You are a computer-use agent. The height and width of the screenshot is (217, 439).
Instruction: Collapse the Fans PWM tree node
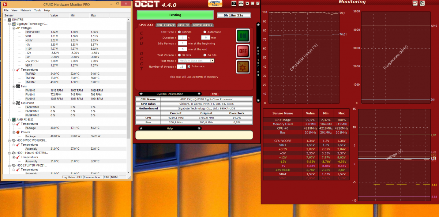14,103
